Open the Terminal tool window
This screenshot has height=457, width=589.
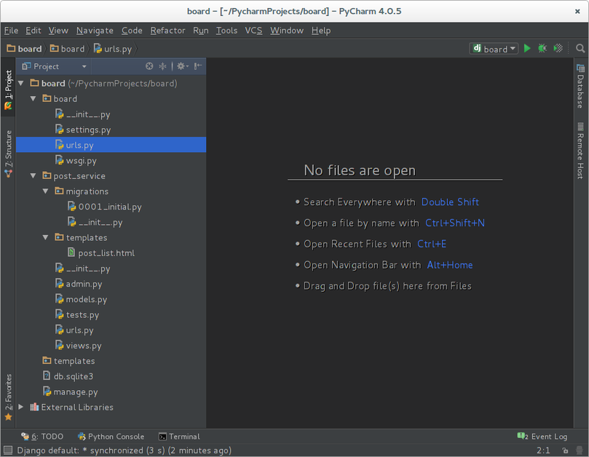(x=179, y=437)
